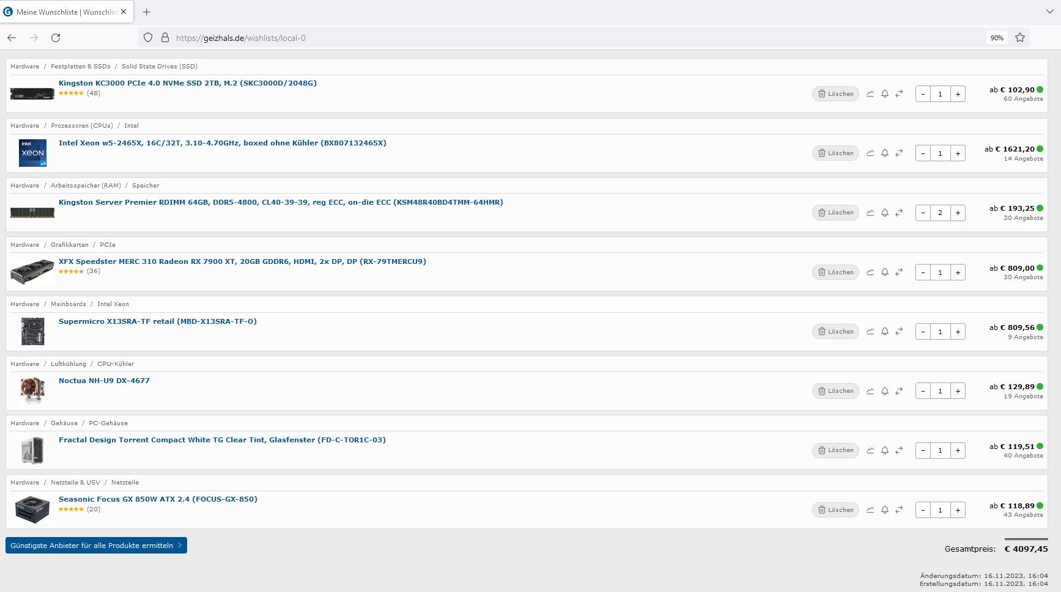Screen dimensions: 1061x592
Task: Click move/swap icon for Seasonic Focus GX 850W
Action: 899,510
